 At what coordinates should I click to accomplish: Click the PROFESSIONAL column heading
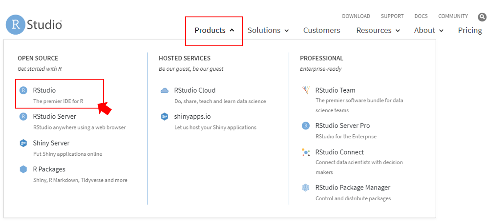pyautogui.click(x=322, y=58)
